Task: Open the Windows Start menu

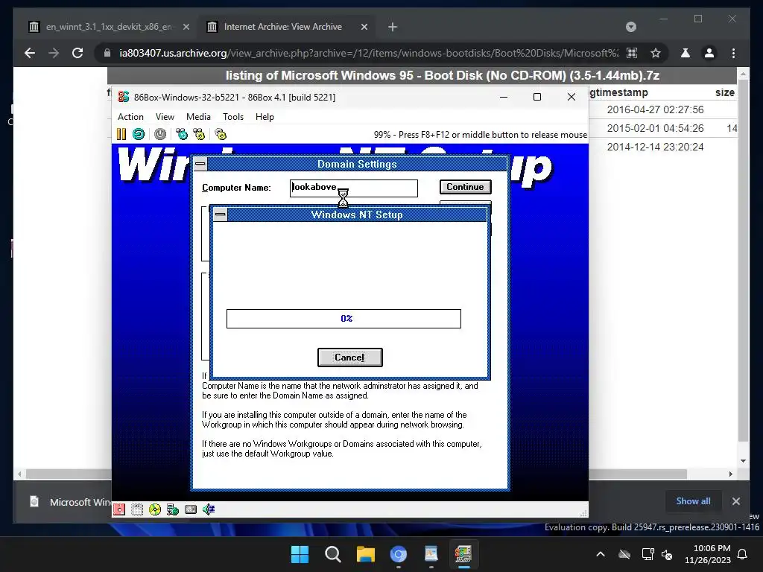Action: click(x=300, y=554)
